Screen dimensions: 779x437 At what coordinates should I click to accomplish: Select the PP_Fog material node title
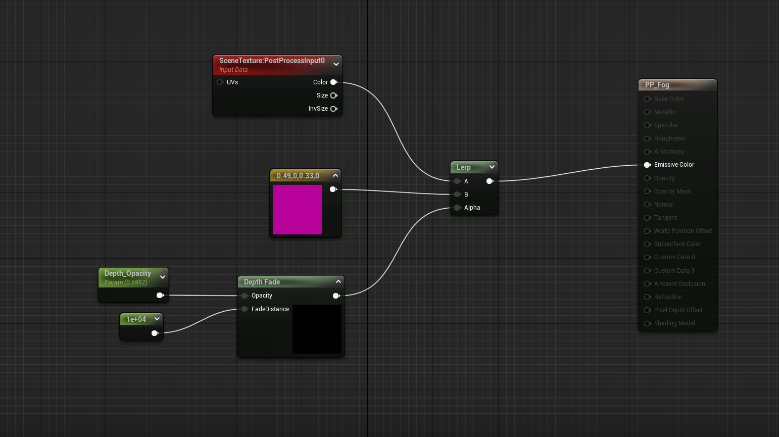coord(657,85)
